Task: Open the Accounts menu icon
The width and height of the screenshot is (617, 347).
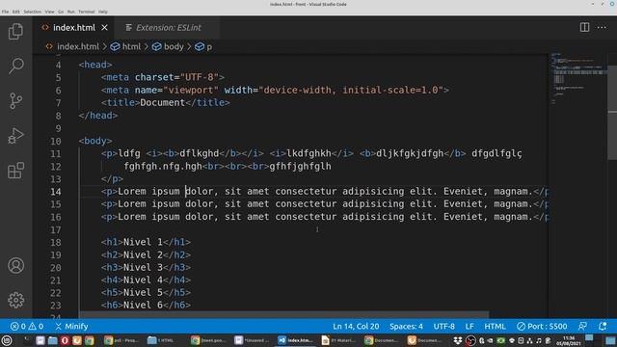Action: tap(15, 266)
